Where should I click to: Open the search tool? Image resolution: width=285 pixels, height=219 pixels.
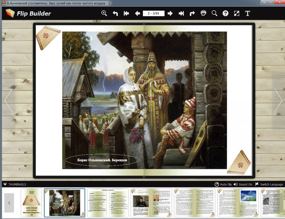214,13
